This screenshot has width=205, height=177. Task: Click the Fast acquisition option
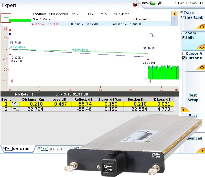click(x=194, y=116)
